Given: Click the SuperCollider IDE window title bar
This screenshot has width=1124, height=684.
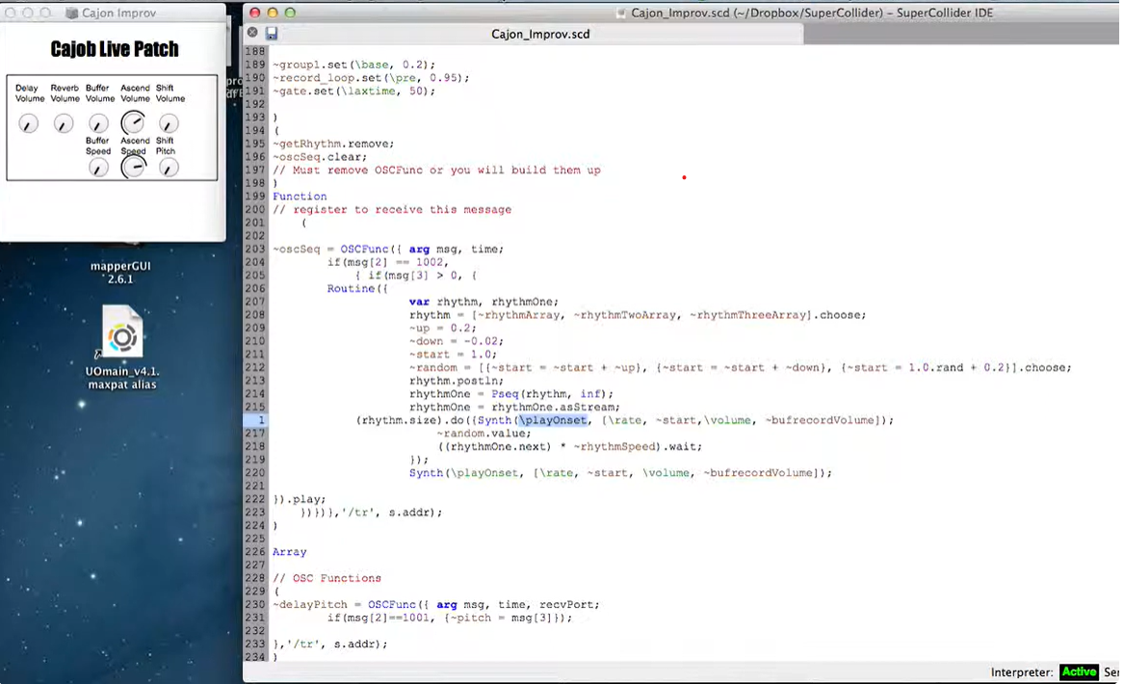Looking at the screenshot, I should [683, 13].
